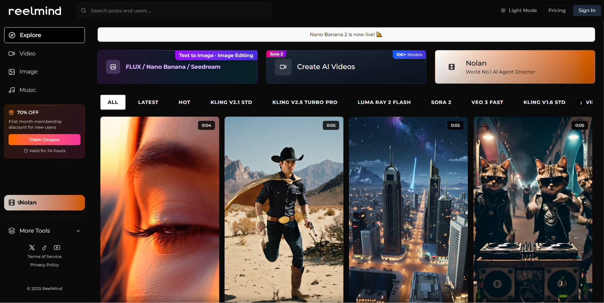Open the Pricing page
Viewport: 604px width, 303px height.
coord(557,11)
